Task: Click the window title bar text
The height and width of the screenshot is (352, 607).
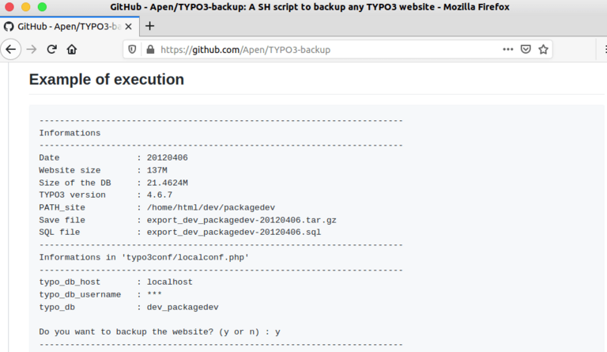Action: tap(309, 7)
